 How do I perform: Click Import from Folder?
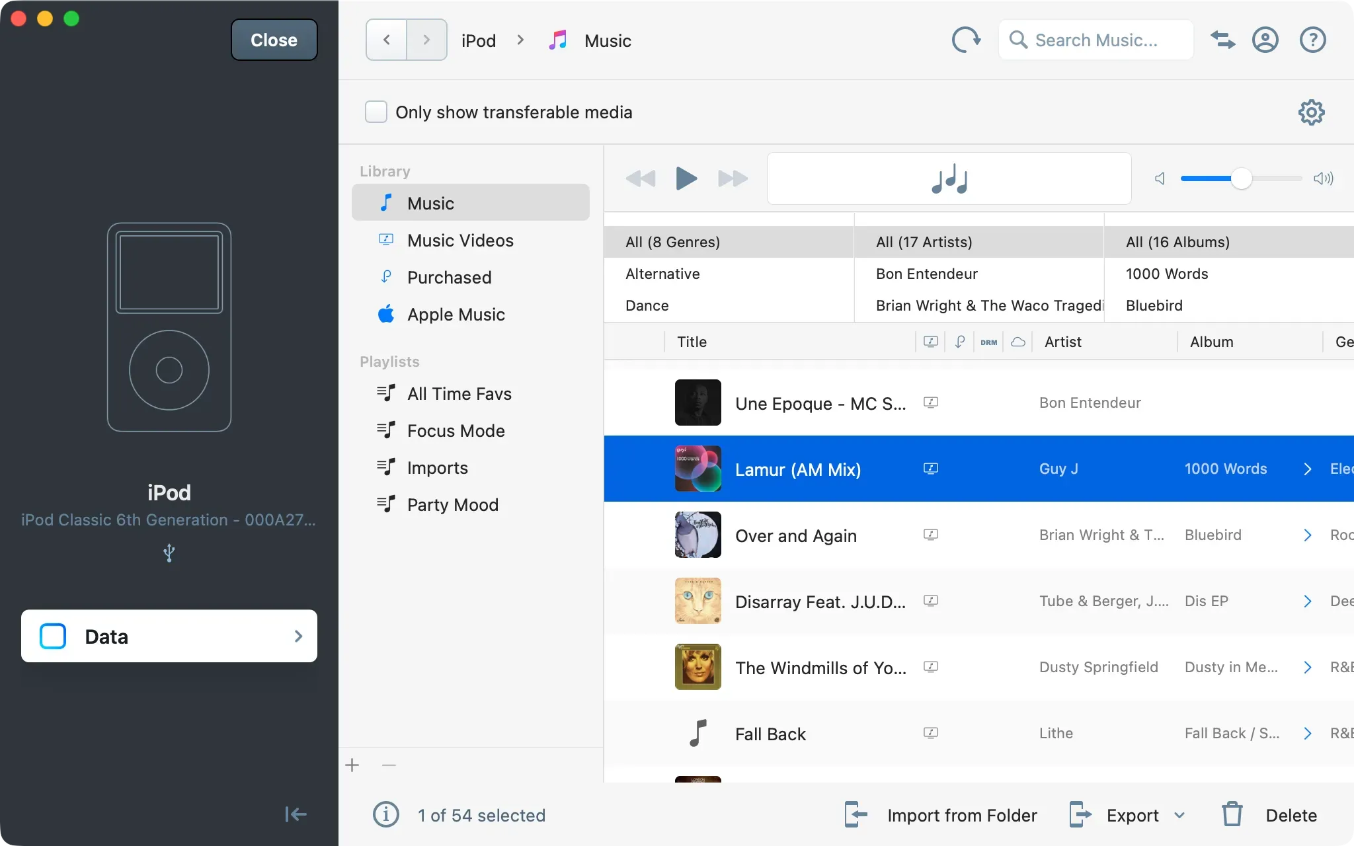[941, 815]
